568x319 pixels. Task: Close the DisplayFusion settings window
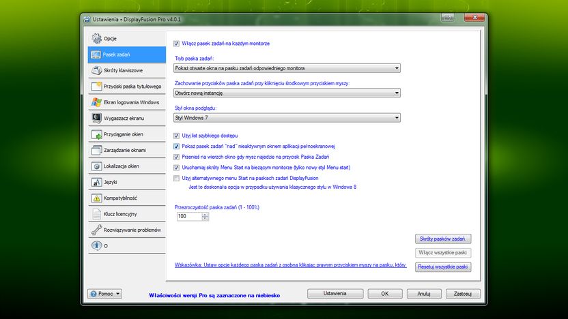click(x=474, y=17)
